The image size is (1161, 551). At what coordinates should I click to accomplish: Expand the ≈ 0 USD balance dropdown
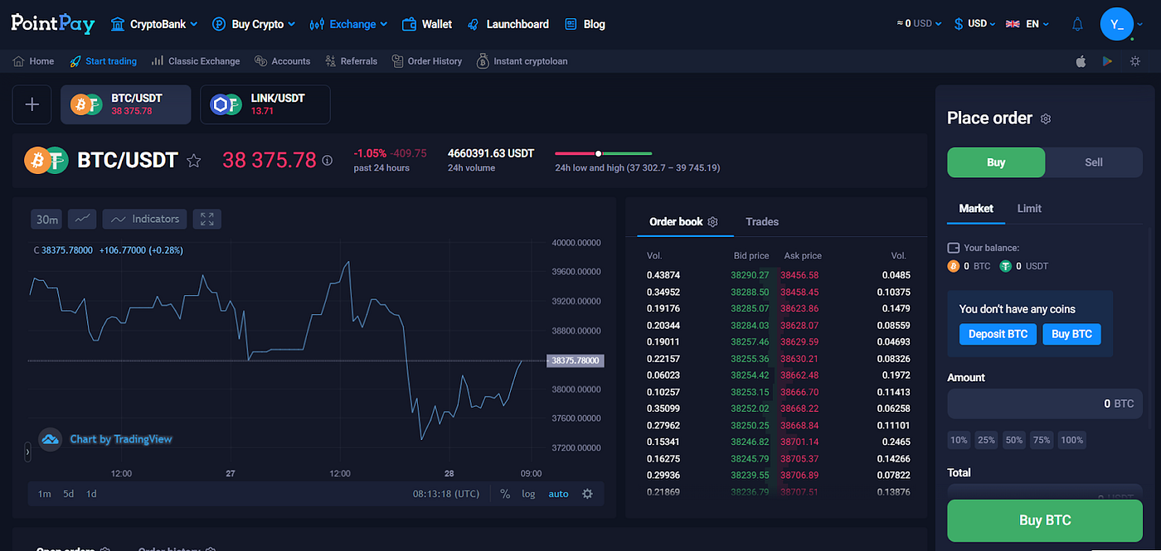(920, 24)
